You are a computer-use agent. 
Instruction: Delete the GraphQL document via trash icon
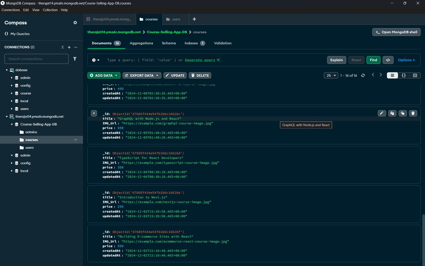pos(413,113)
